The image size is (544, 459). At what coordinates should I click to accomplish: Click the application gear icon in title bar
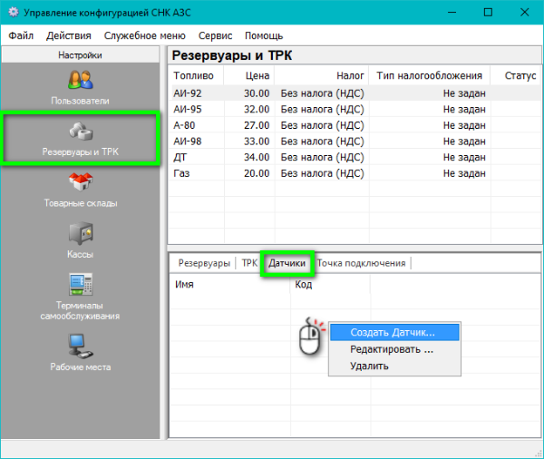click(14, 13)
